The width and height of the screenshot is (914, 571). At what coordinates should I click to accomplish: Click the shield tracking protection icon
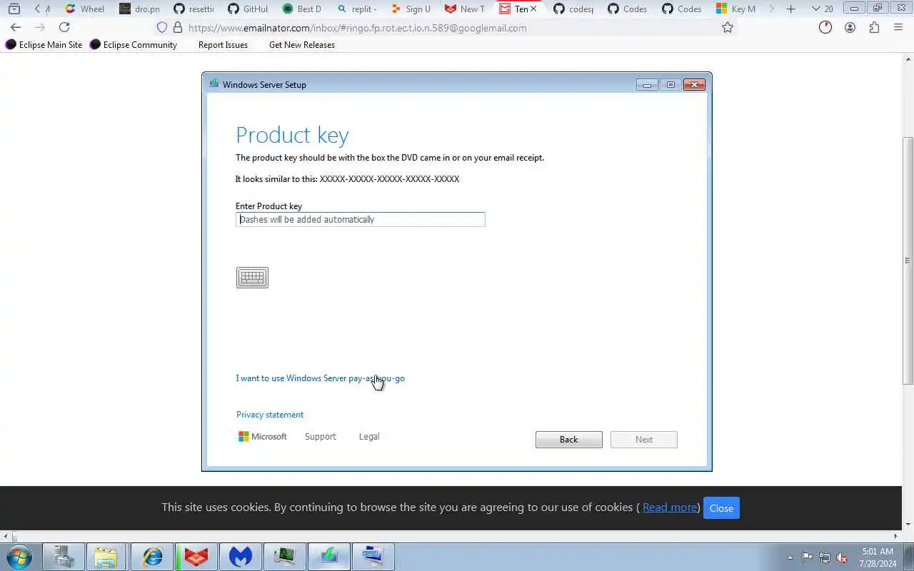click(x=162, y=28)
